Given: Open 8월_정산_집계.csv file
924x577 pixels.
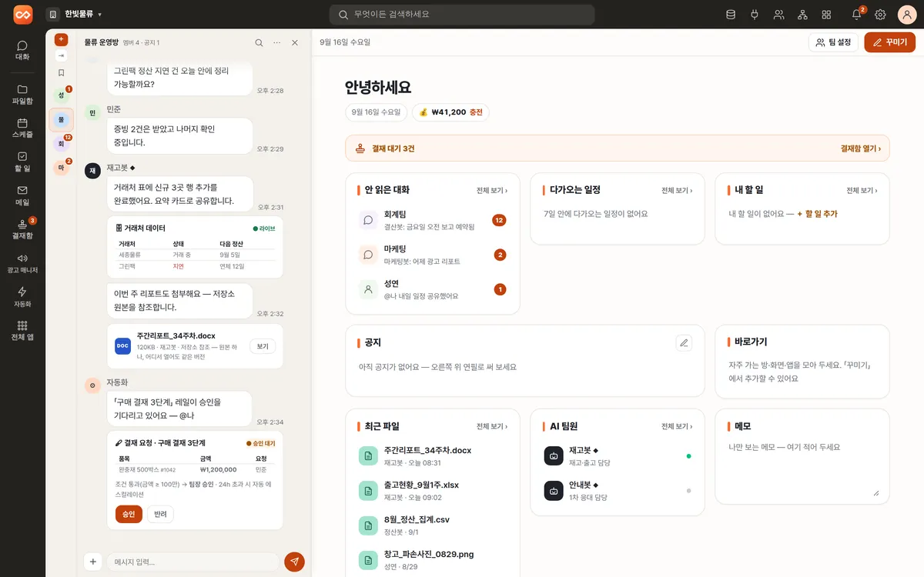Looking at the screenshot, I should pyautogui.click(x=433, y=525).
